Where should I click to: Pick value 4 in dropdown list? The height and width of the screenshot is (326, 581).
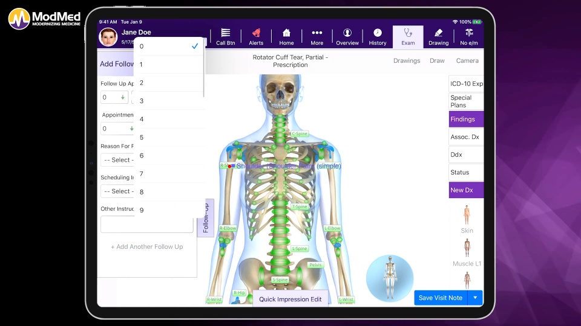coord(169,119)
